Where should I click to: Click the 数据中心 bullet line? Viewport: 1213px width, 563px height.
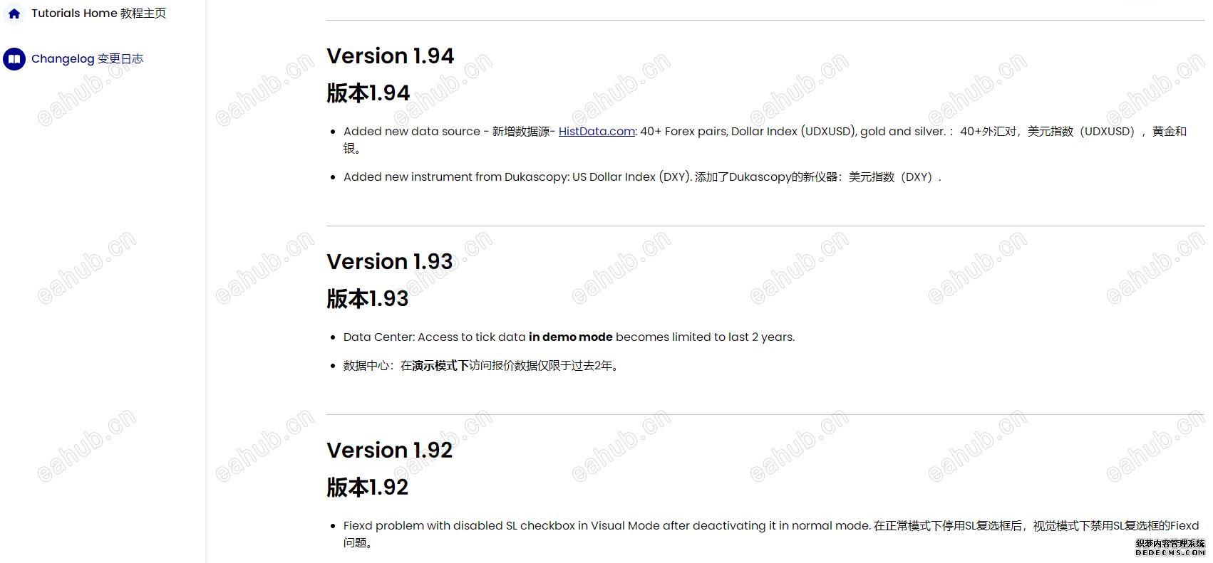[483, 365]
